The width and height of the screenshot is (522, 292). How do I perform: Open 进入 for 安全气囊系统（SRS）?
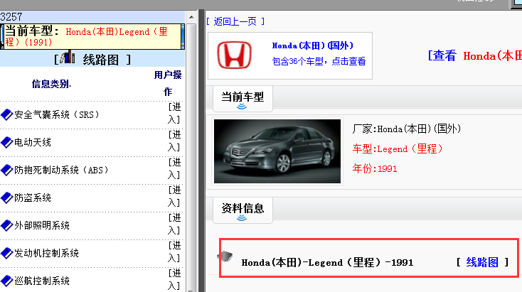pos(174,113)
